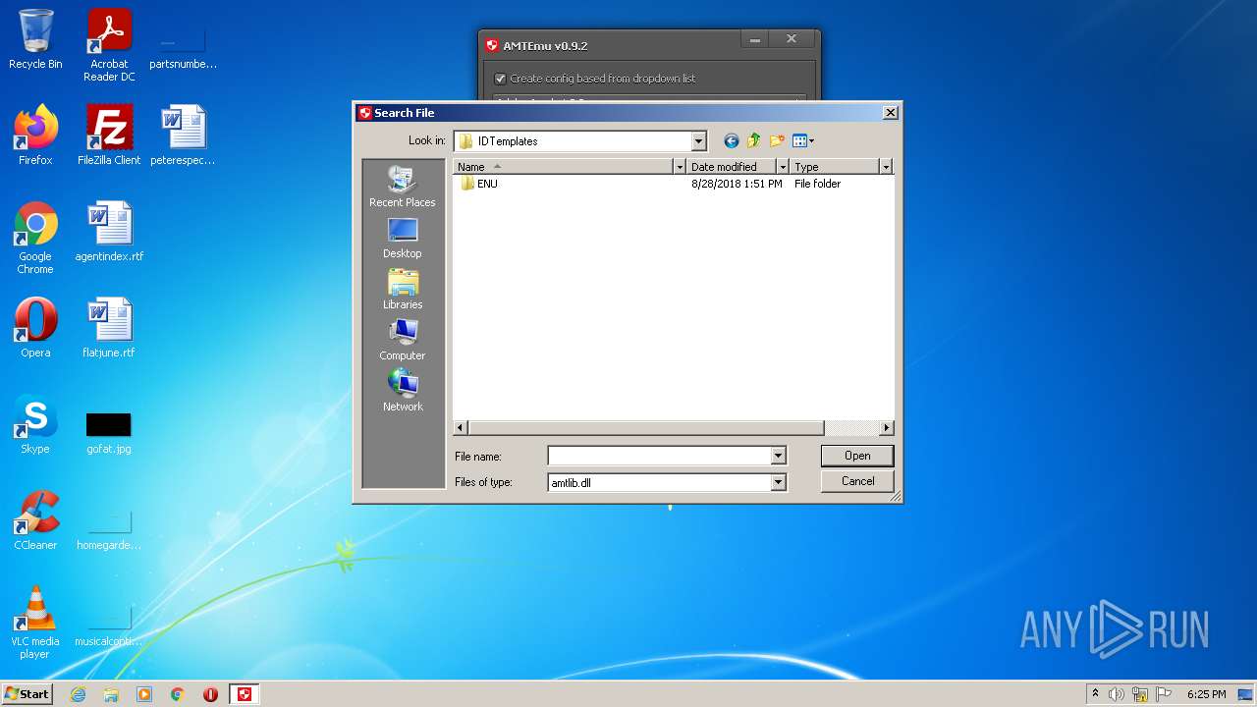
Task: Open Chrome pinned in taskbar
Action: coord(178,694)
